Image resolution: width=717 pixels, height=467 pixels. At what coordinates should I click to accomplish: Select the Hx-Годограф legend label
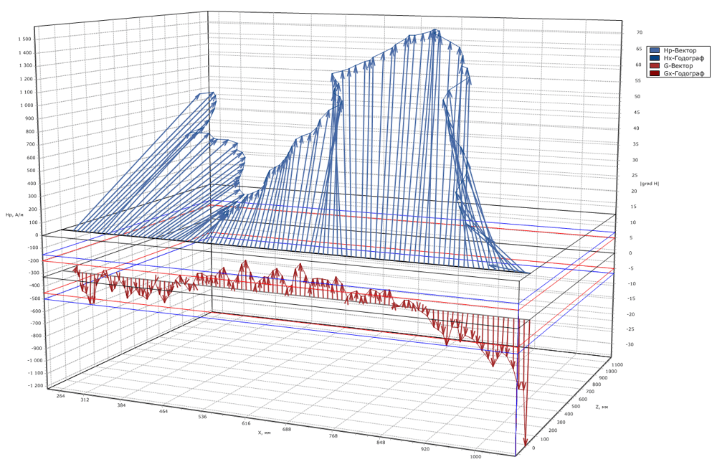click(684, 58)
